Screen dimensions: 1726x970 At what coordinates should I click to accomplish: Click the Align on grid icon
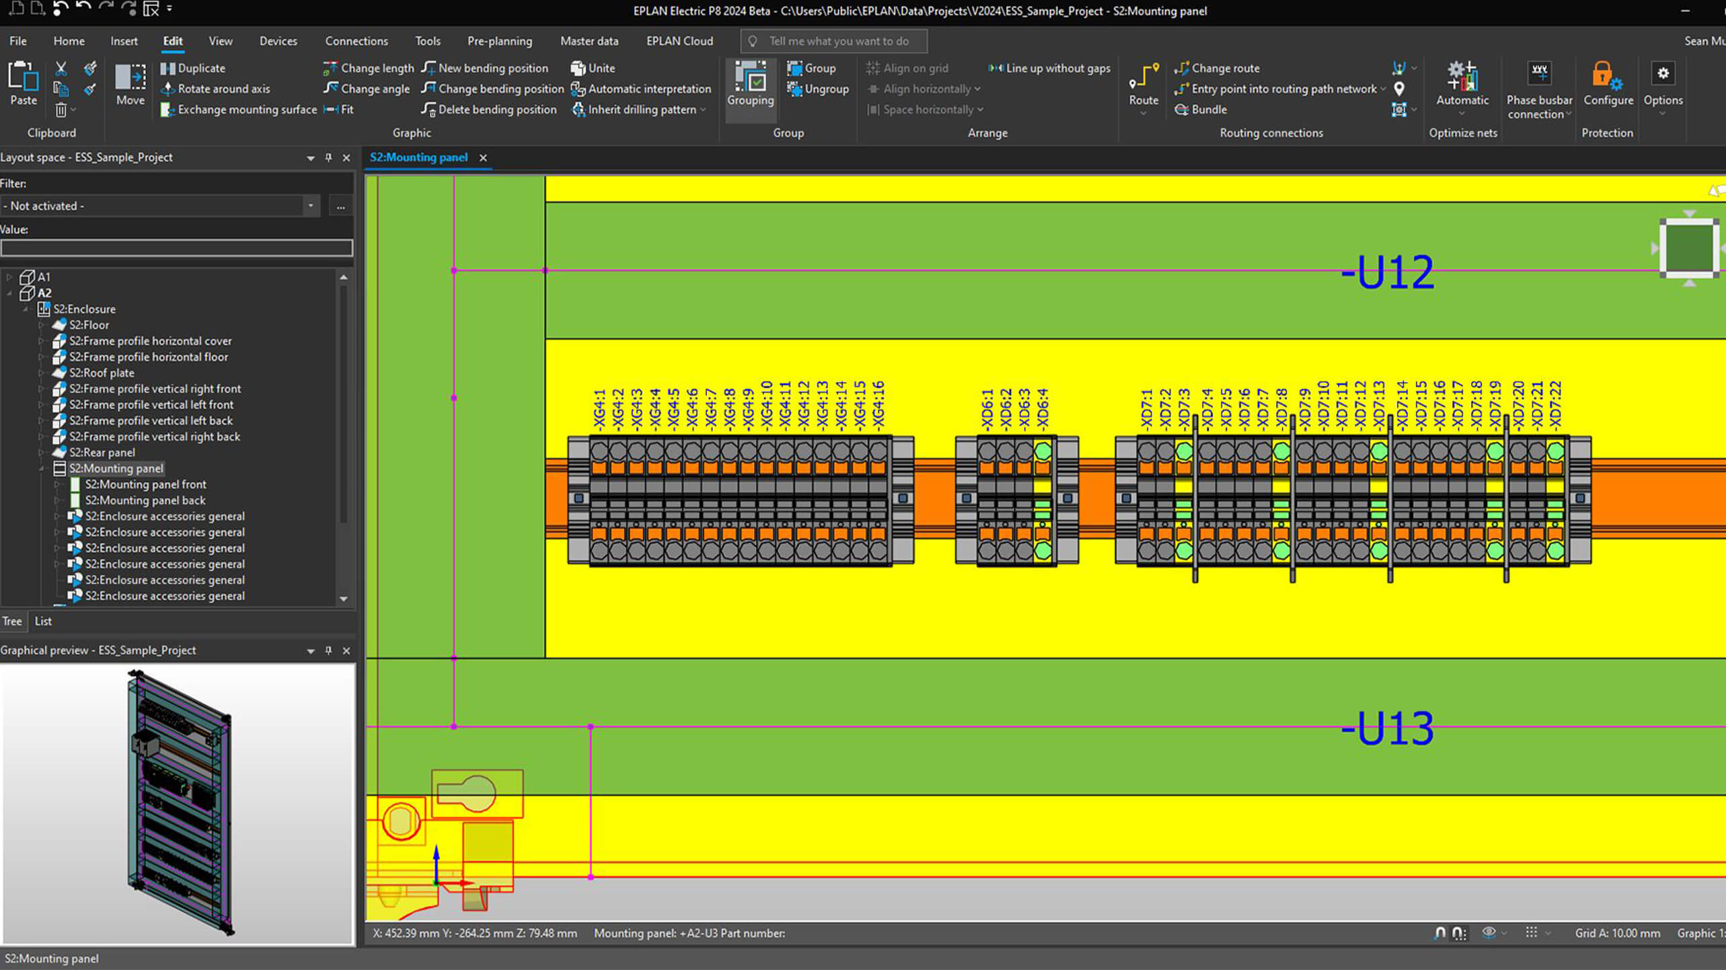[x=872, y=67]
